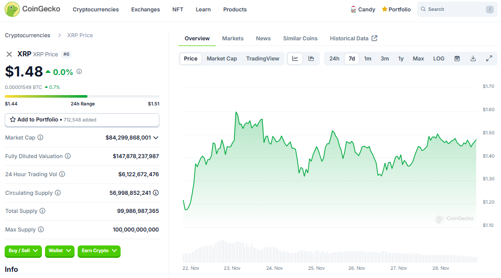Viewport: 501px width, 278px height.
Task: Open the Products nav menu
Action: tap(235, 10)
